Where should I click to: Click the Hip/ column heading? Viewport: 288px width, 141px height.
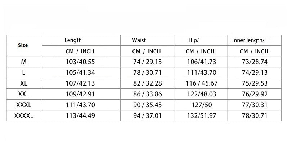click(x=194, y=40)
